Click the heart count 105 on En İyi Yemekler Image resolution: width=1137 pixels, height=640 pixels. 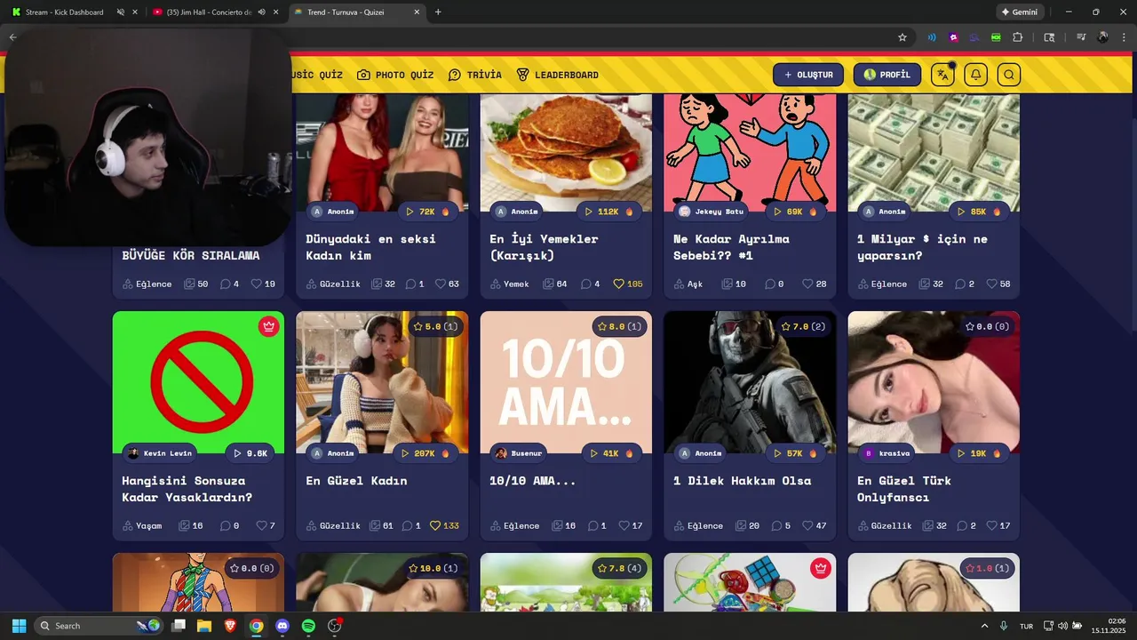tap(626, 284)
